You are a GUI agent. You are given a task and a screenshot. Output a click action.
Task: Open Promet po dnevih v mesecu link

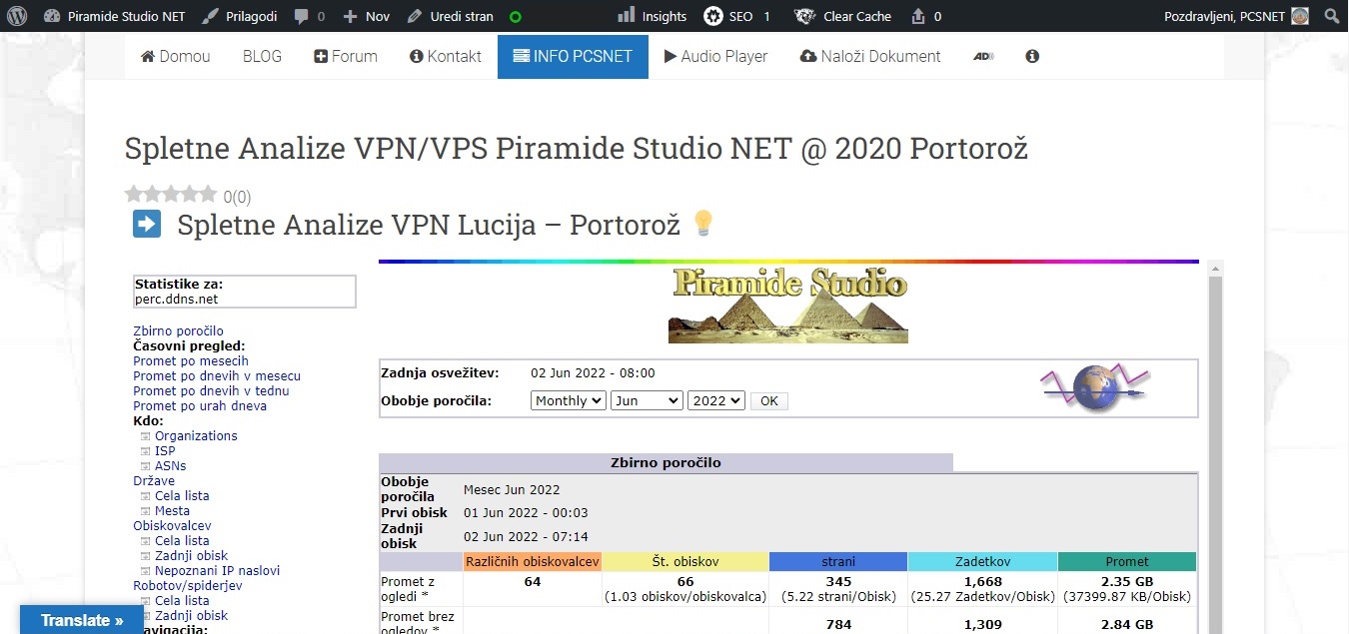click(x=217, y=375)
